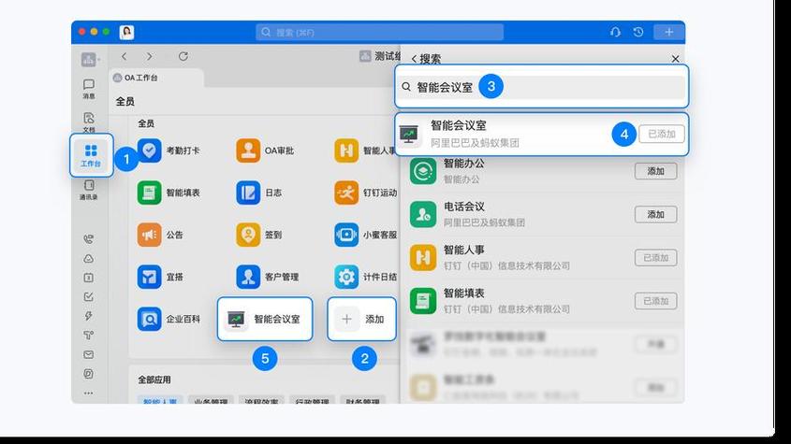Go back with the left arrow navigation icon

pos(125,56)
